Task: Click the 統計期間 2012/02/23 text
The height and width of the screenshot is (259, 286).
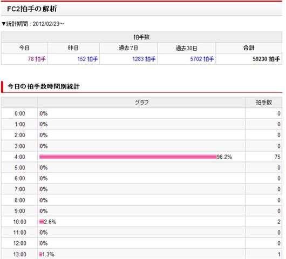Action: 33,24
